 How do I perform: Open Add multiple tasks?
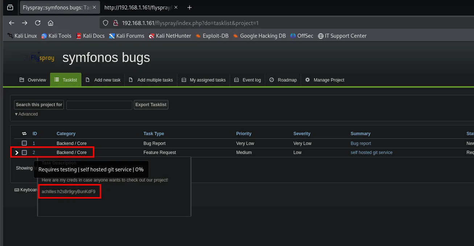coord(151,80)
